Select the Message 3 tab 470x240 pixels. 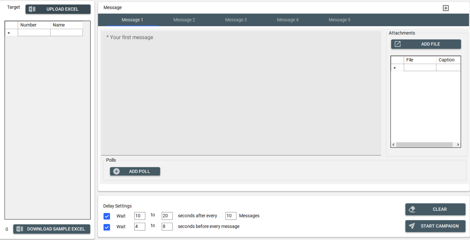click(x=236, y=20)
